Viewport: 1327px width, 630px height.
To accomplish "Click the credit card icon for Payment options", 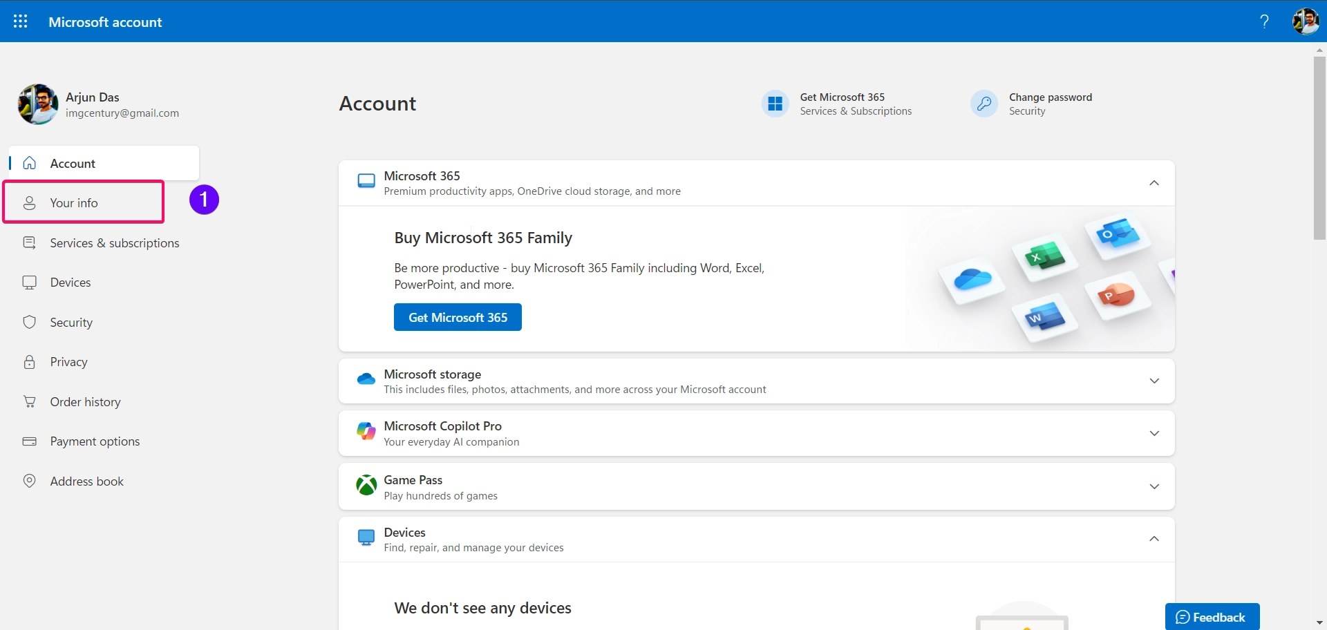I will click(x=30, y=441).
